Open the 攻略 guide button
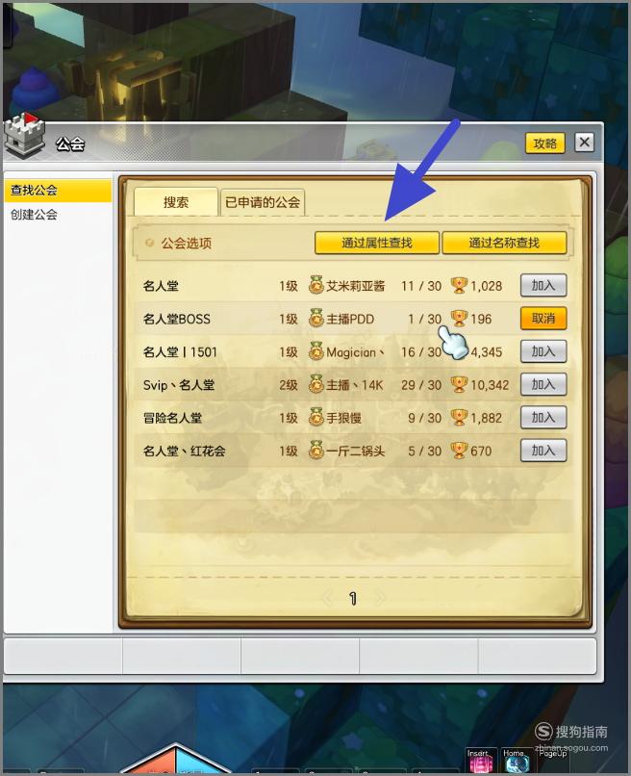 545,143
